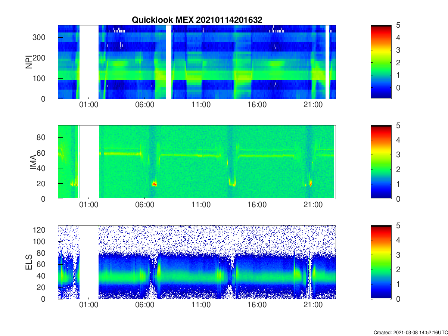The height and width of the screenshot is (336, 448).
Task: Click the NPI y-axis label
Action: (29, 62)
